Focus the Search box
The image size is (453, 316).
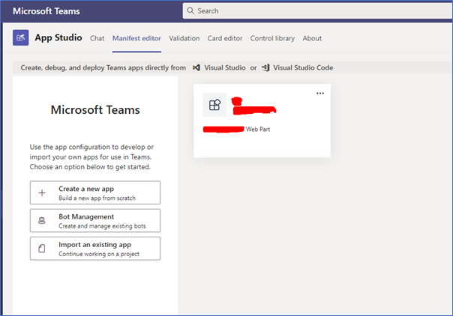point(317,11)
